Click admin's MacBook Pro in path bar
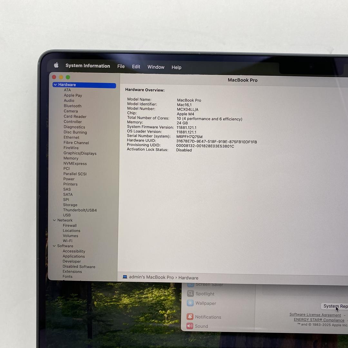This screenshot has height=348, width=348. pos(151,277)
